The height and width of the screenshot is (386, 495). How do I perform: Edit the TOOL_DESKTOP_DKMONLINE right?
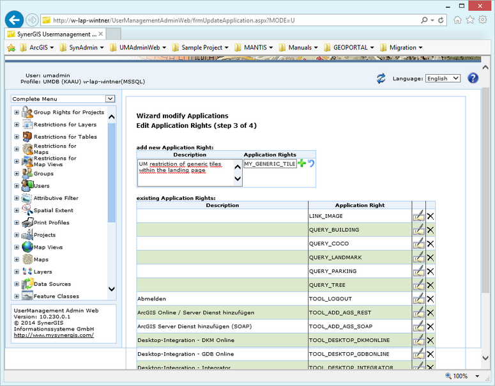pyautogui.click(x=418, y=340)
